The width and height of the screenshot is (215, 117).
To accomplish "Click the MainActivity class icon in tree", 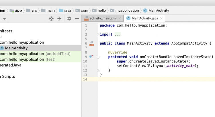I will pyautogui.click(x=2, y=48).
